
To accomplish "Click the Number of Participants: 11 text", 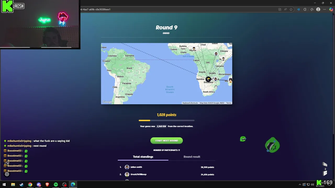I will click(166, 150).
